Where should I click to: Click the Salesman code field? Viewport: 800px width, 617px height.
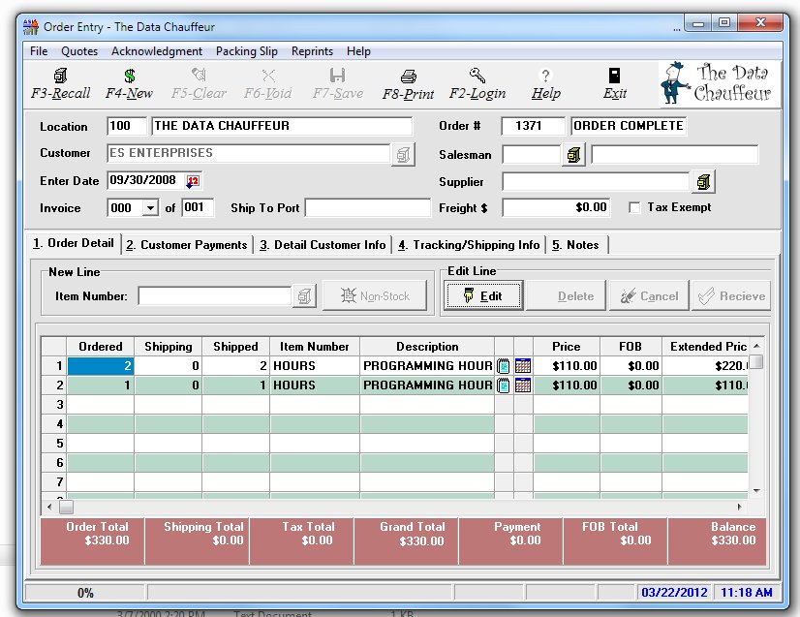click(x=531, y=154)
